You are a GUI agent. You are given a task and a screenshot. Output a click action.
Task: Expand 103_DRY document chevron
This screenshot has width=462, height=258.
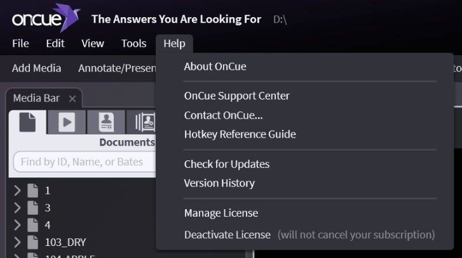17,242
